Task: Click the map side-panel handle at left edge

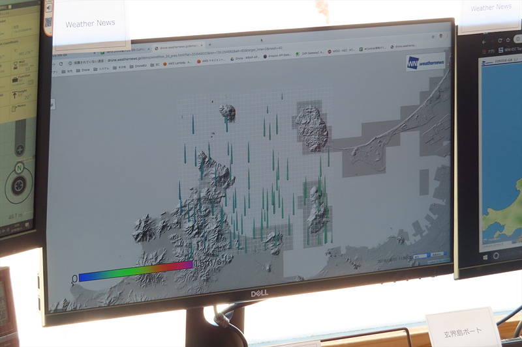Action: [53, 104]
